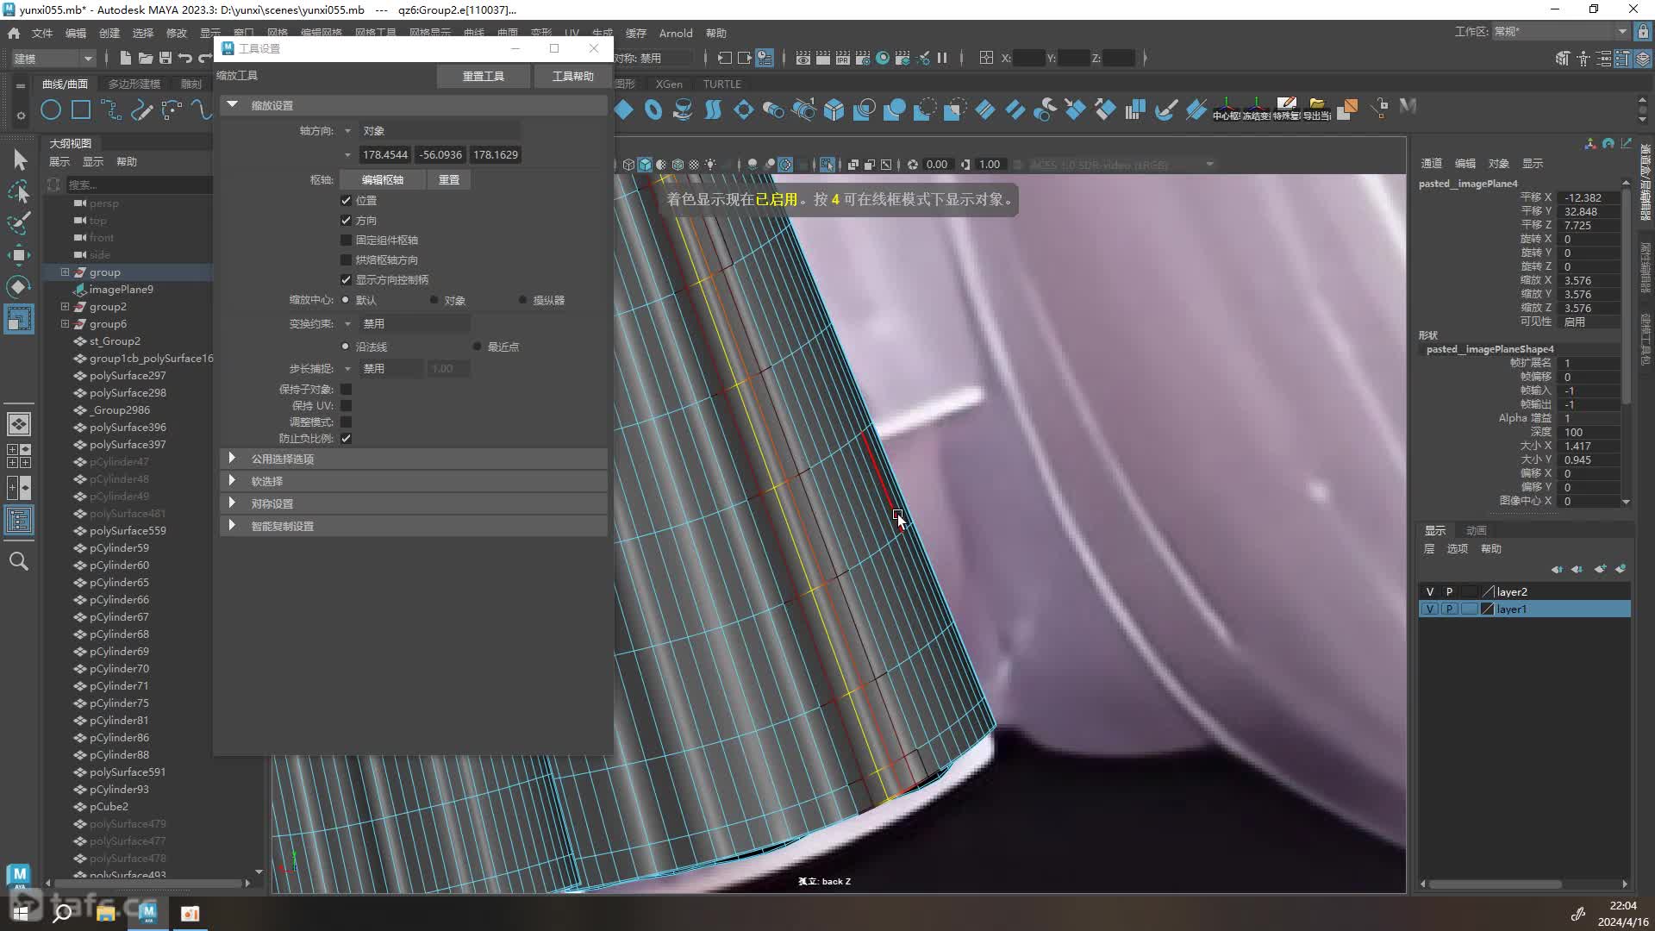
Task: Click the NURBS circle shelf icon
Action: (x=51, y=109)
